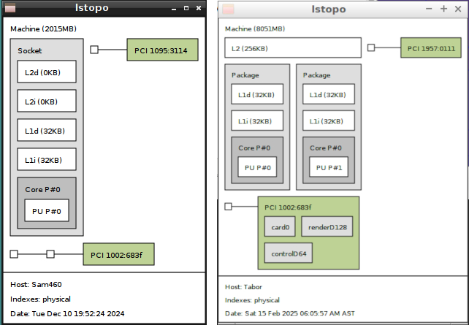Click PU P#0 inside the Socket box
469x325 pixels.
(x=47, y=211)
